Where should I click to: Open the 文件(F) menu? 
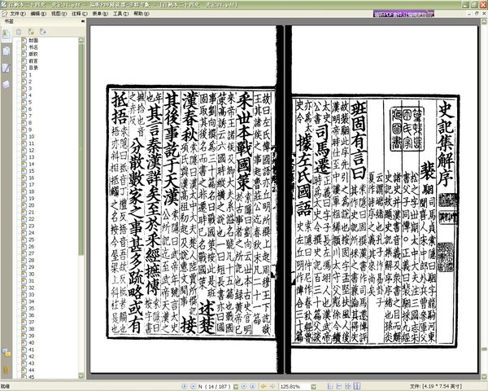click(x=18, y=14)
